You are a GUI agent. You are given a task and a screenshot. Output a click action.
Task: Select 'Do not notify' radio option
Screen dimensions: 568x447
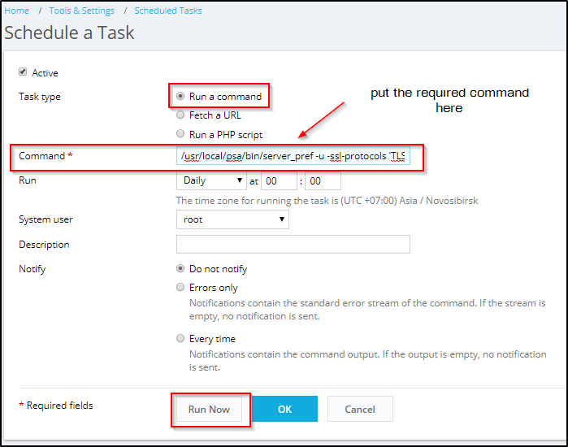click(x=180, y=268)
